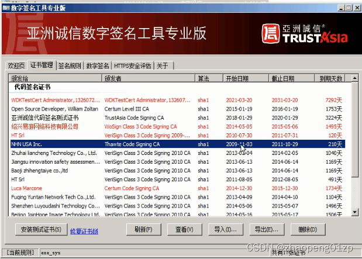Click the 3224天 expiry days cell
362x259 pixels.
point(333,118)
